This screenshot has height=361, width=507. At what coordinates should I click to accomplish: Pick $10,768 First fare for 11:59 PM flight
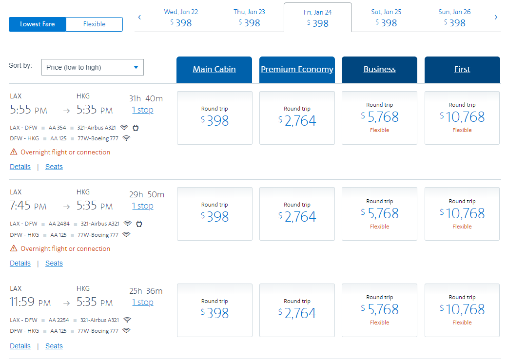pyautogui.click(x=462, y=310)
